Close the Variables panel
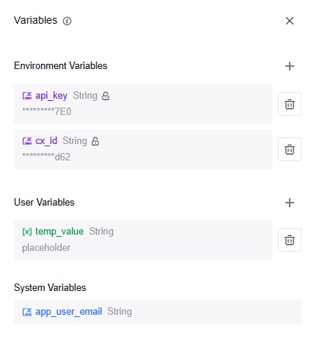 click(290, 21)
